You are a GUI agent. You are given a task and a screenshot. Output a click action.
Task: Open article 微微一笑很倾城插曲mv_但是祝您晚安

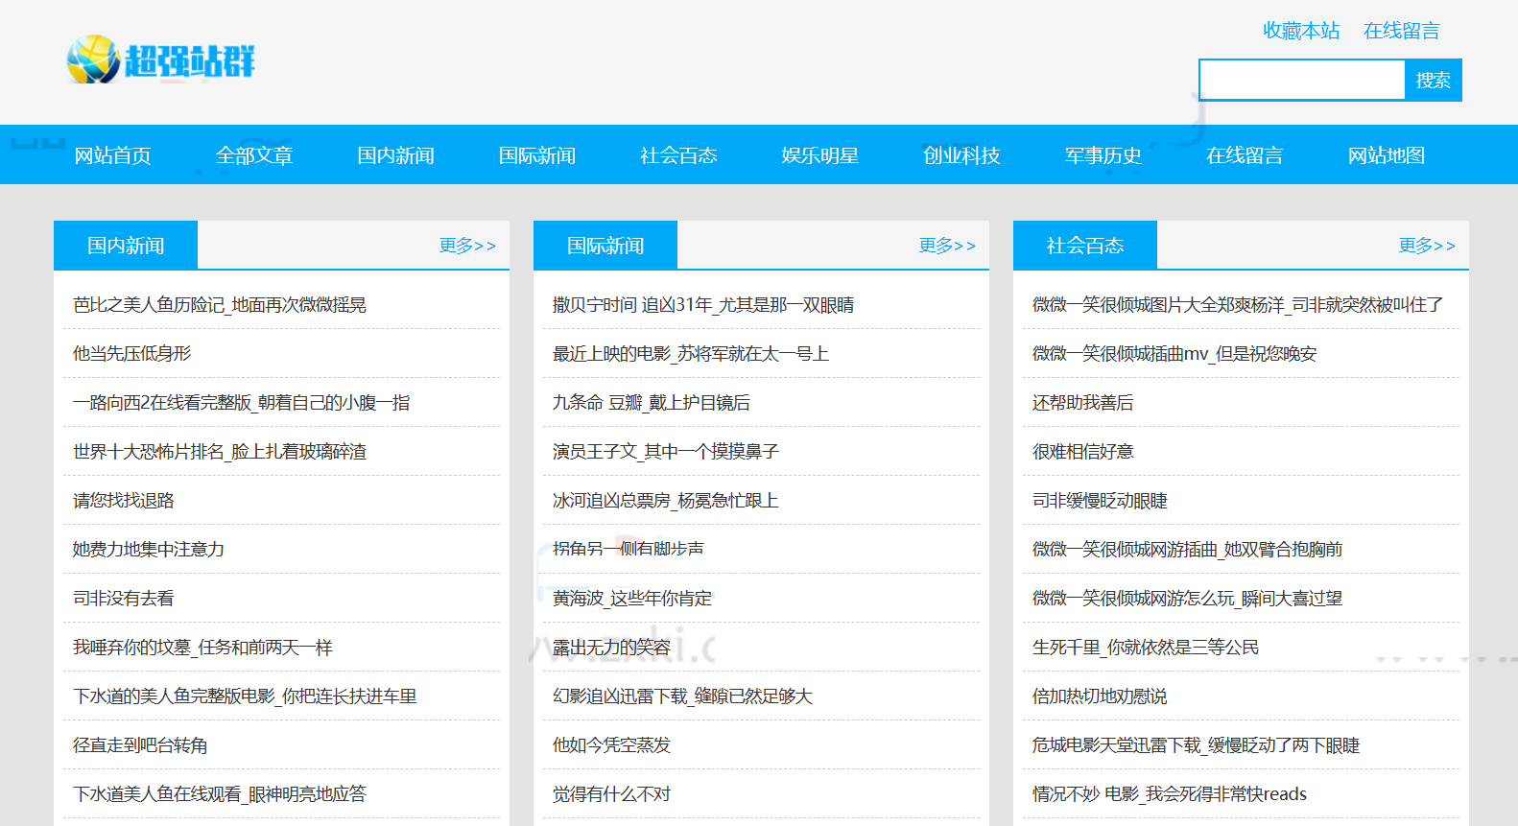point(1174,354)
